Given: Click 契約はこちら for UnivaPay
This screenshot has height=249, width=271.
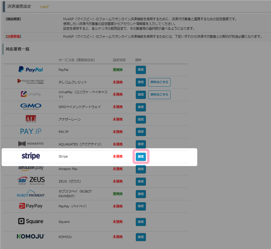Looking at the screenshot, I should point(159,95).
